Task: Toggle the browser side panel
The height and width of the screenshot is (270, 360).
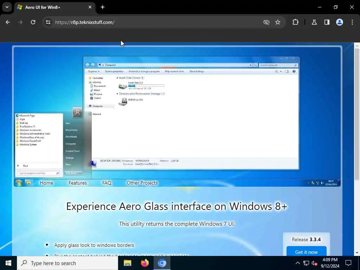Action: click(327, 22)
